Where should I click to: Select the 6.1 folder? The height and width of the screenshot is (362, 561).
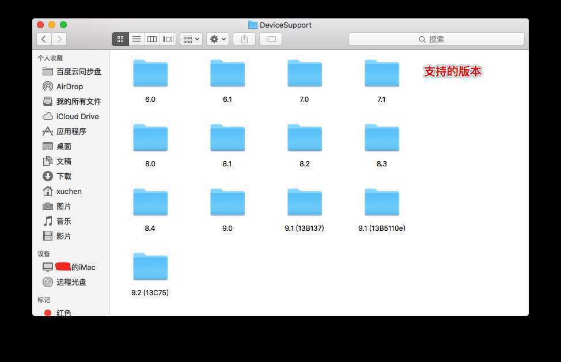point(228,74)
